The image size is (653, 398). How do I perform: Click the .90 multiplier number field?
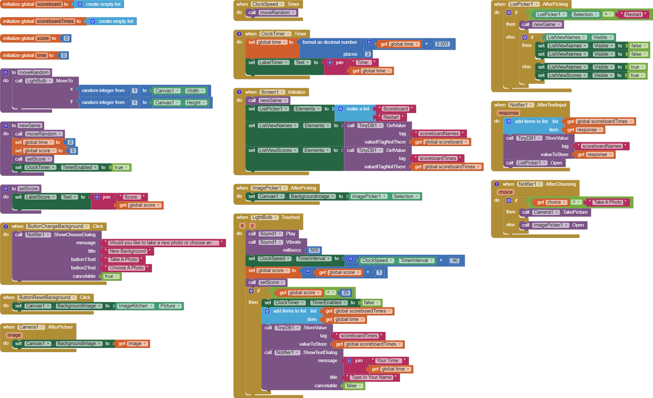click(454, 260)
